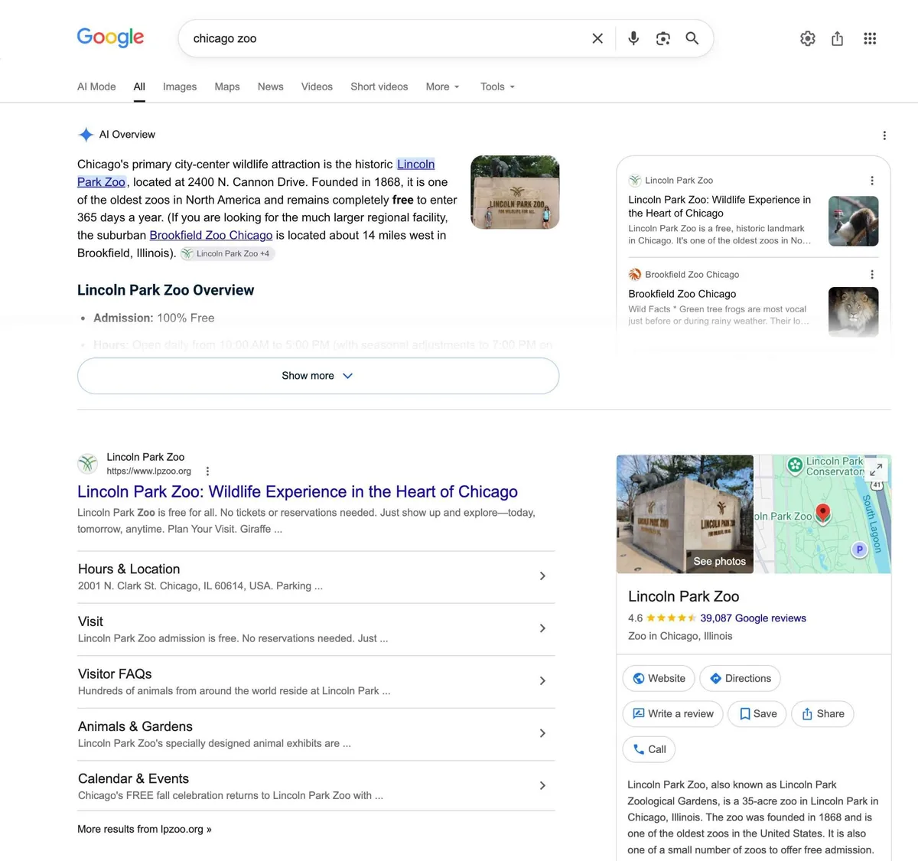The width and height of the screenshot is (918, 861).
Task: Click the AI Overview sparkle icon
Action: [x=86, y=135]
